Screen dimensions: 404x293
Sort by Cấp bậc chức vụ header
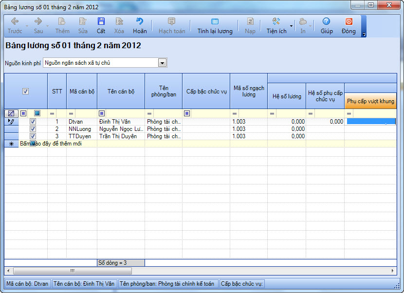[206, 91]
